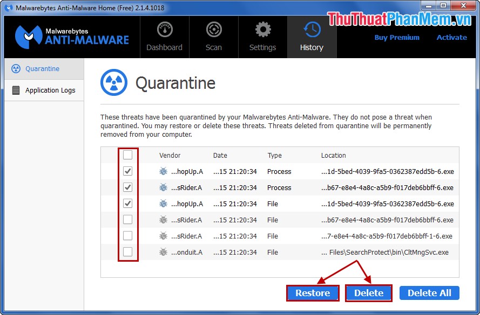
Task: Open the Scan target icon
Action: click(x=214, y=28)
